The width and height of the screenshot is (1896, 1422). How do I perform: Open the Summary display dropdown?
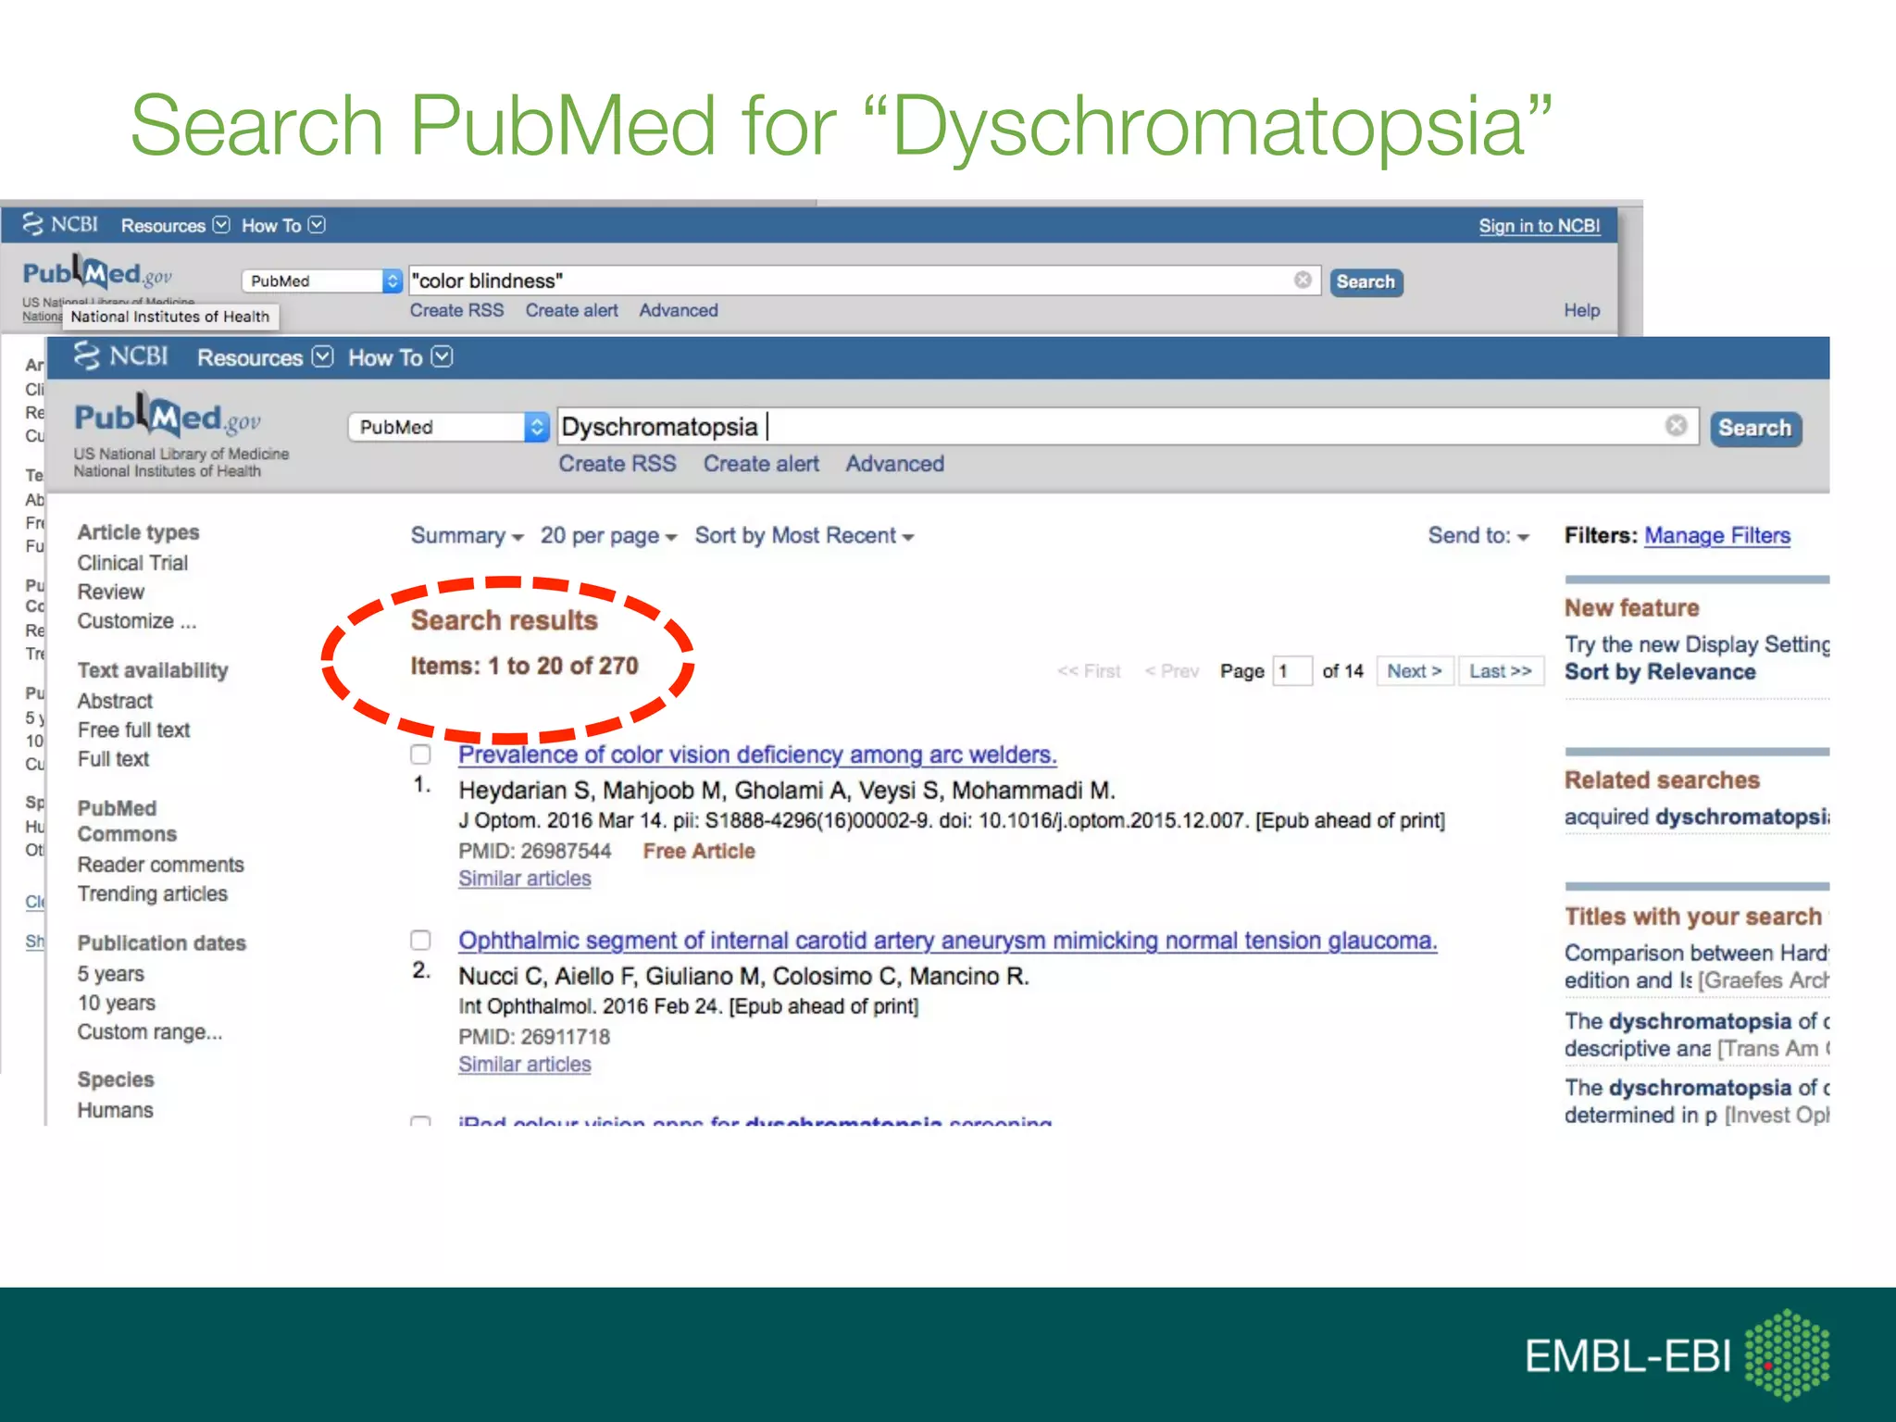click(468, 536)
